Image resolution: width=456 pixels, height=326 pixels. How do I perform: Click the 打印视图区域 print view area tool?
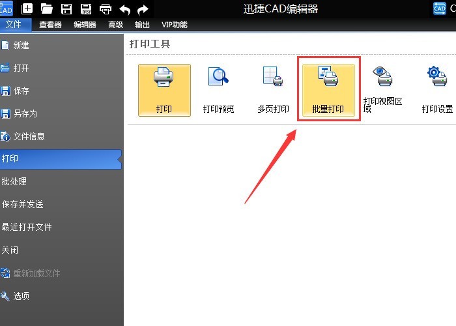[383, 90]
